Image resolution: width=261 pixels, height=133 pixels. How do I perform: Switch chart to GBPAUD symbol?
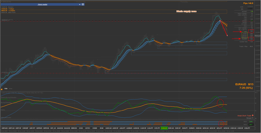(x=5, y=128)
